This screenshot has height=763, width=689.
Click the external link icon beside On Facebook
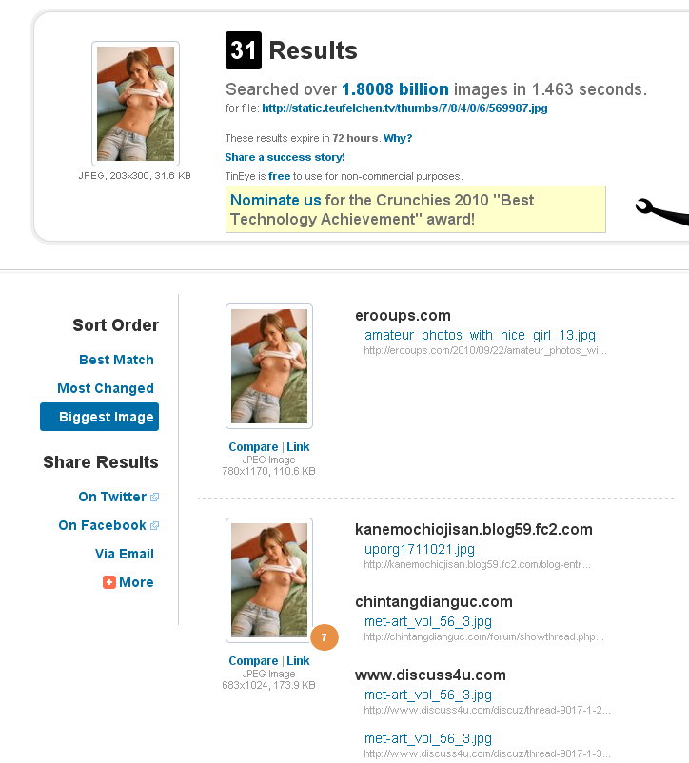pos(155,525)
